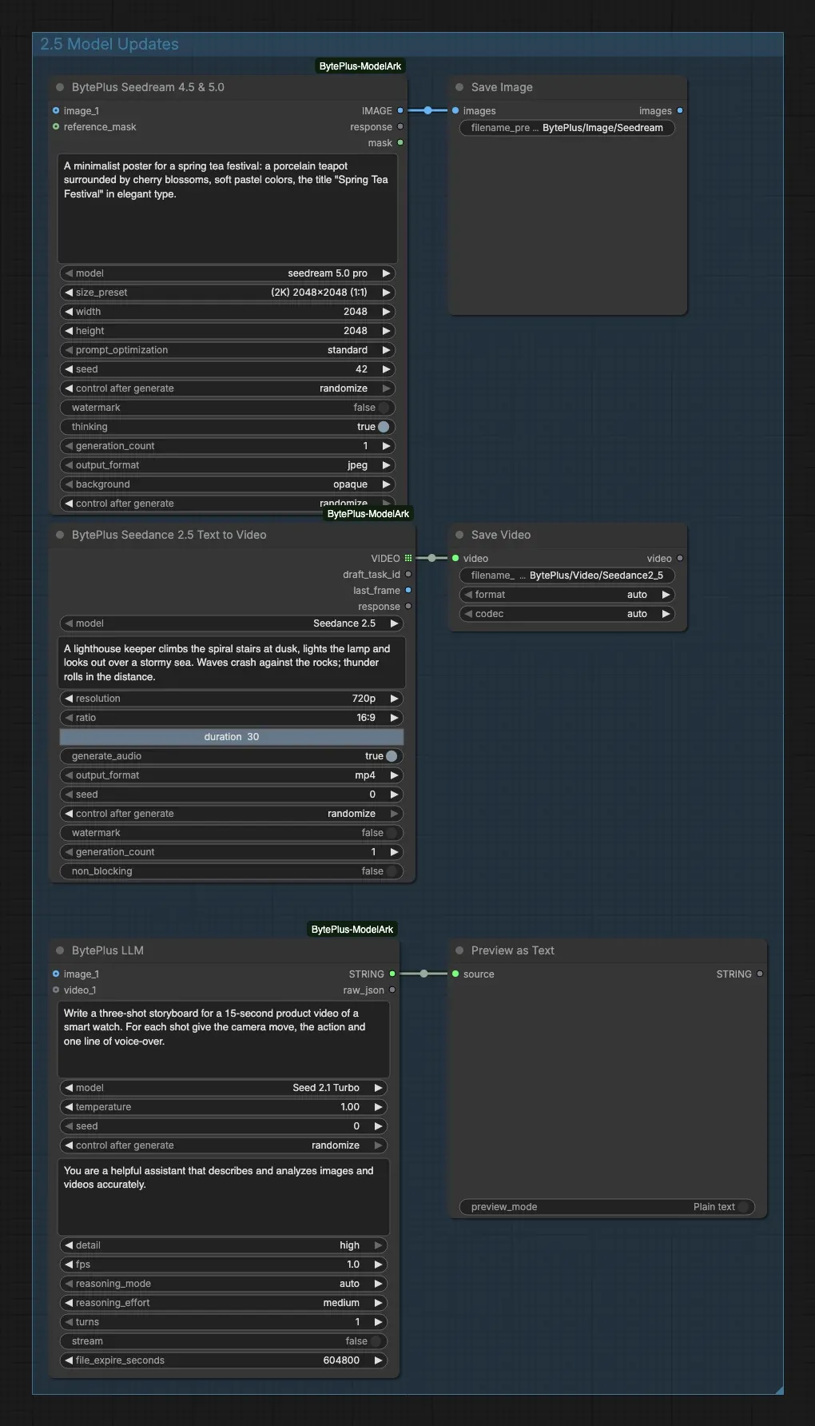Open size_preset dropdown in Seedream node
This screenshot has width=815, height=1426.
(228, 293)
